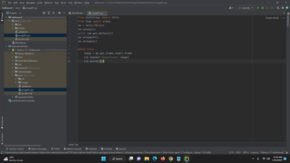Screen dimensions: 290x163
Task: Click the Windows taskbar Search box
Action: tap(117, 159)
